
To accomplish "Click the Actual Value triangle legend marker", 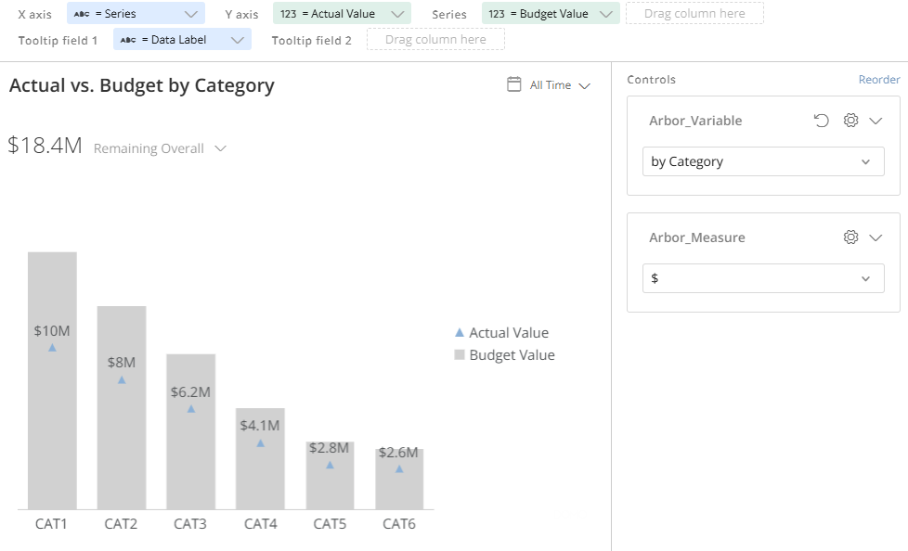I will pos(460,332).
